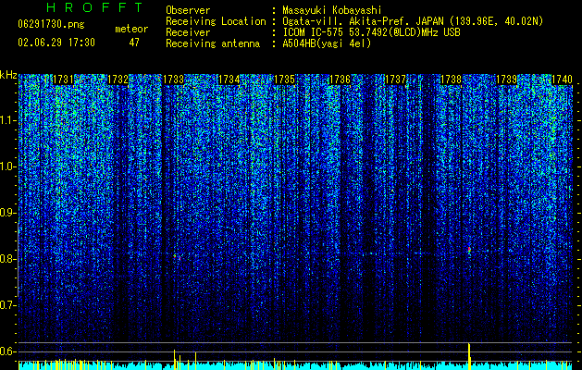Click the red meteor echo near 1738

click(x=469, y=250)
